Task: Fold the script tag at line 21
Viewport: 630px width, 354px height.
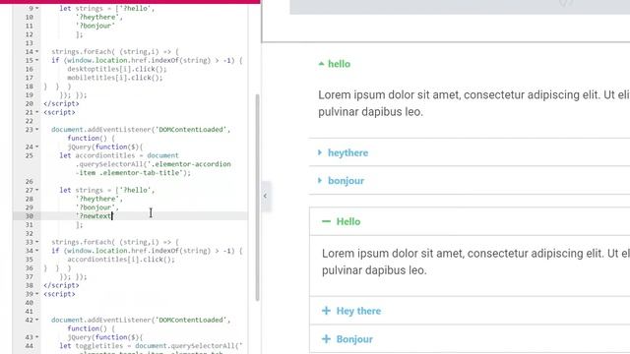Action: coord(37,112)
